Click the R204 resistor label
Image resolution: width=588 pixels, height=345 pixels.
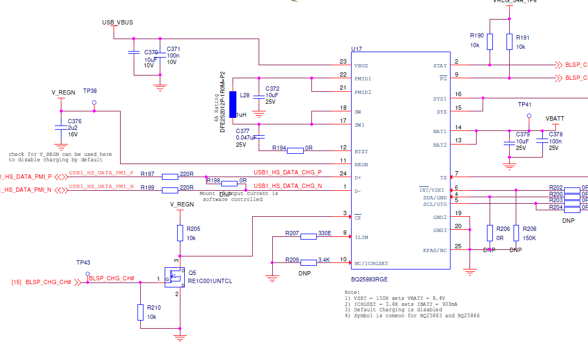pyautogui.click(x=556, y=207)
